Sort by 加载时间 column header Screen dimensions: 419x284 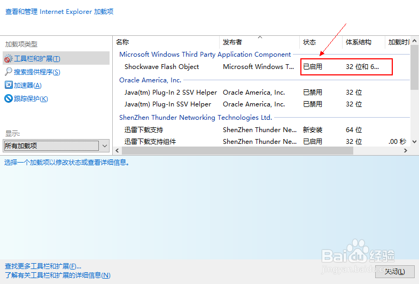398,42
